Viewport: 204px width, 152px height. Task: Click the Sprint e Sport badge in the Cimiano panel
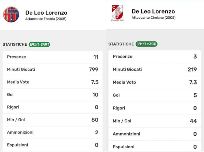tap(146, 44)
